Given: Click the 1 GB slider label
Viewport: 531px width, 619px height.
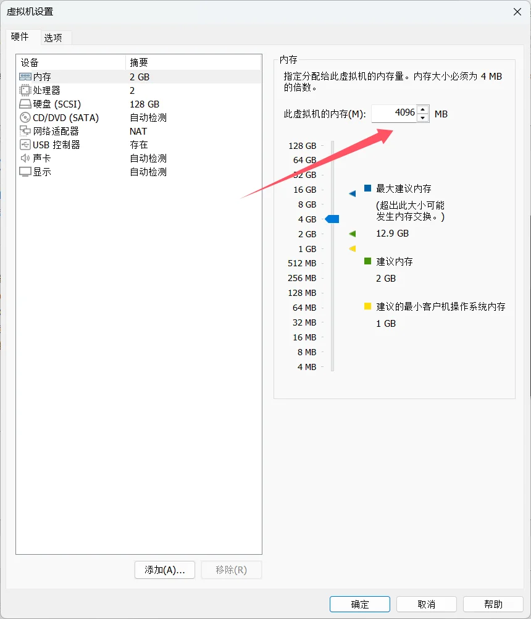Looking at the screenshot, I should [307, 249].
